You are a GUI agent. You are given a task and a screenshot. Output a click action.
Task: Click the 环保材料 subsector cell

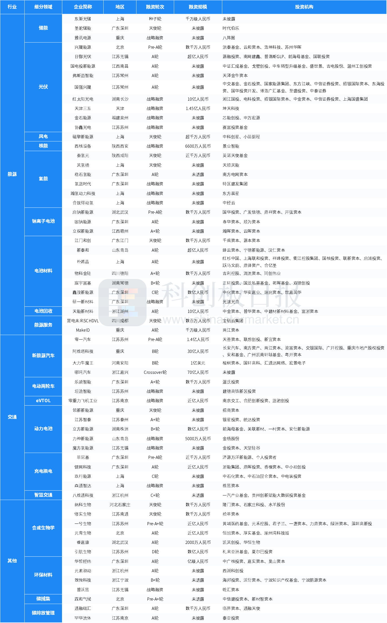click(43, 575)
